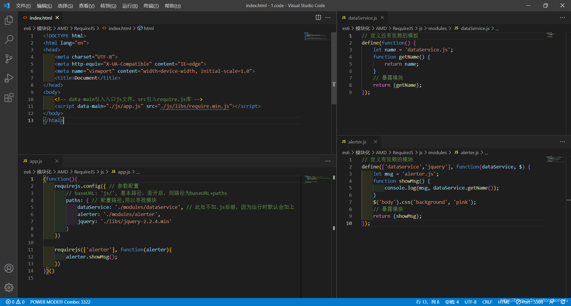
Task: Open the require.min.js link in index.html line 11
Action: [x=195, y=106]
